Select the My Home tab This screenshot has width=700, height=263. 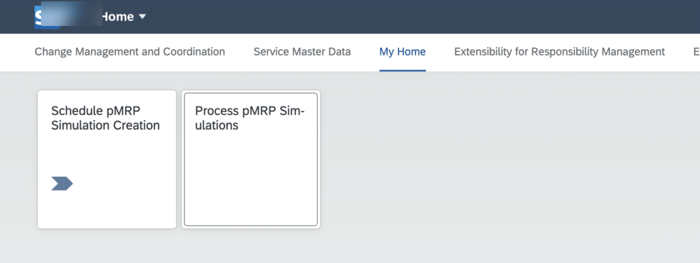click(x=402, y=52)
